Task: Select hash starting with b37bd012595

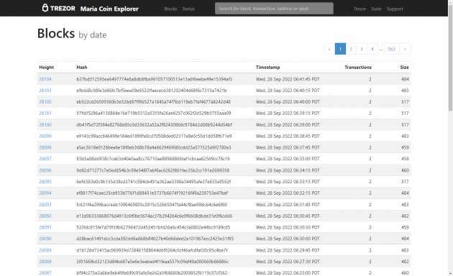Action: click(154, 79)
